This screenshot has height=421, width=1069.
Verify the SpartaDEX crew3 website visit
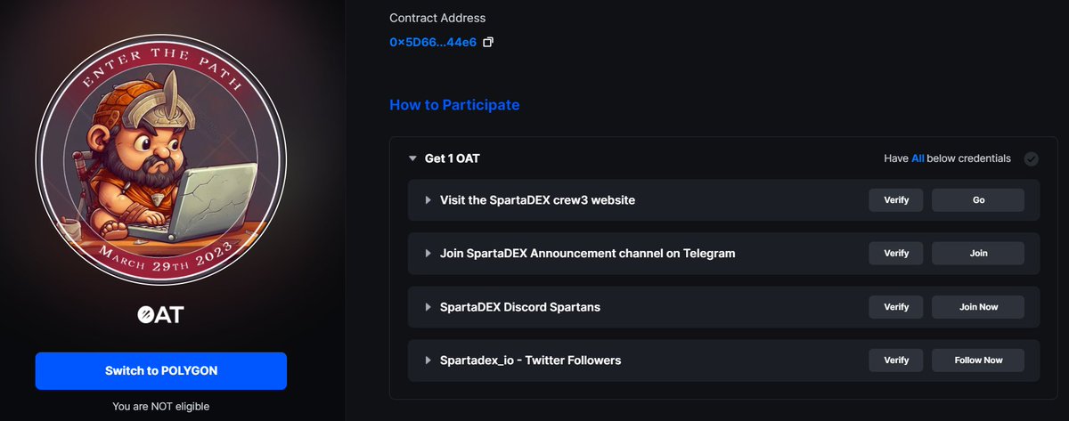pyautogui.click(x=896, y=200)
